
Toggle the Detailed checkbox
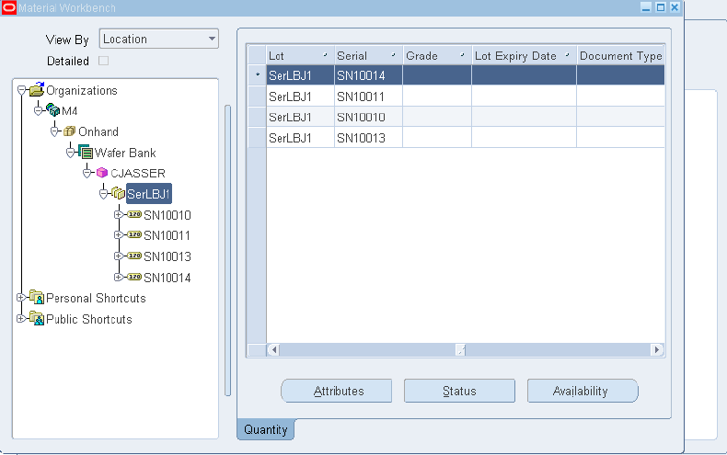103,61
